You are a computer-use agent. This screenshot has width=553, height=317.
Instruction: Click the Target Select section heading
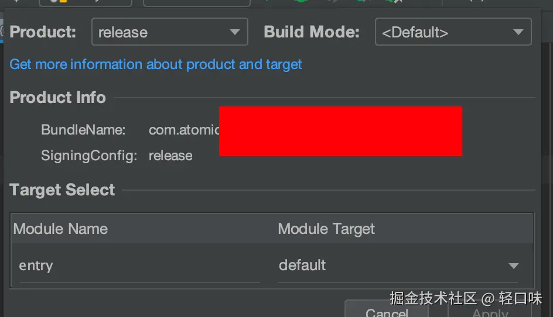point(63,189)
